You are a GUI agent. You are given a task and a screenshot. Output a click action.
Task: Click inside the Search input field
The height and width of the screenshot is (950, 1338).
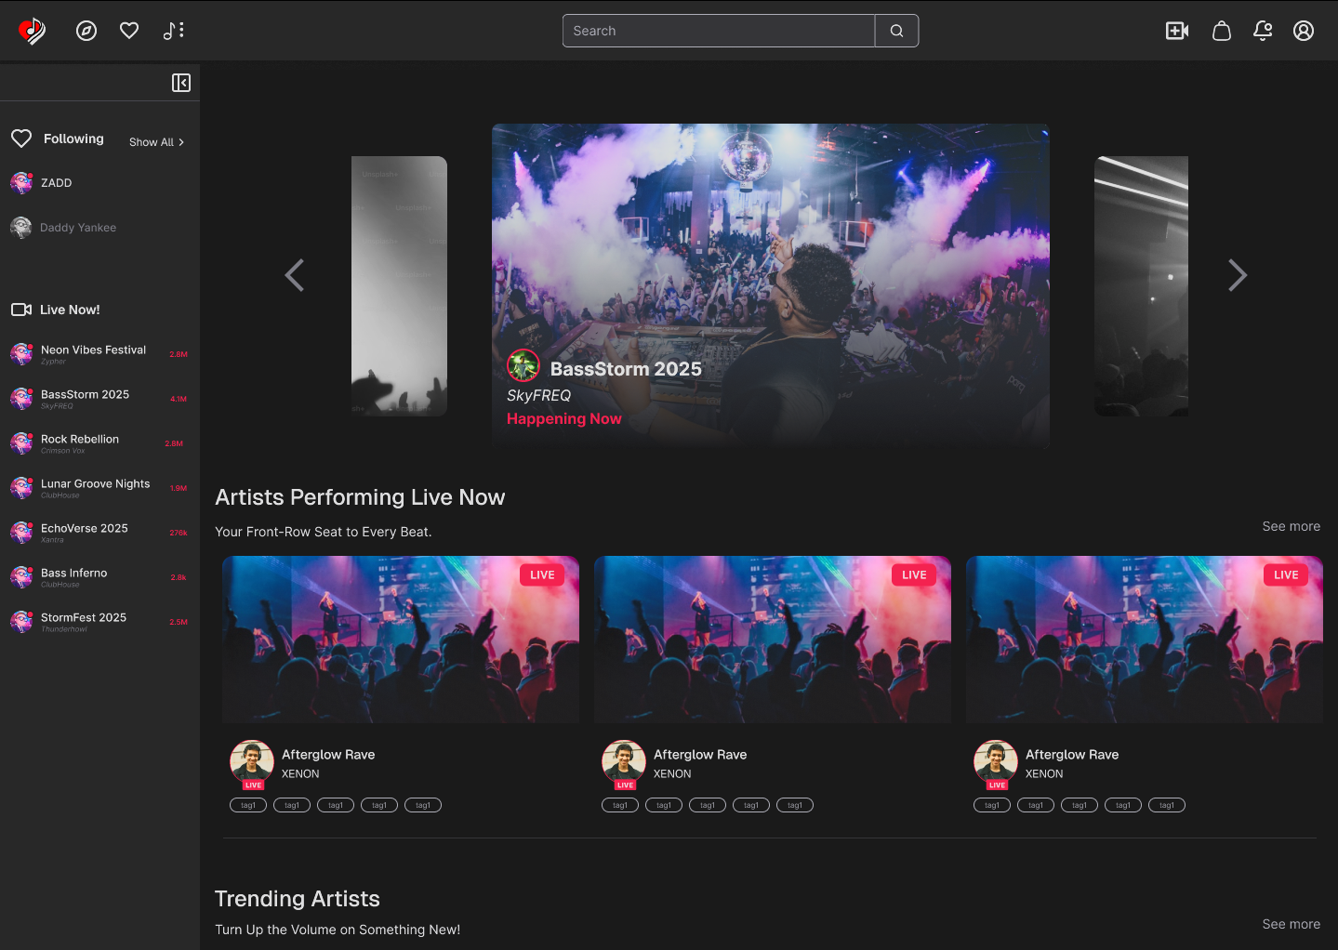(x=718, y=30)
